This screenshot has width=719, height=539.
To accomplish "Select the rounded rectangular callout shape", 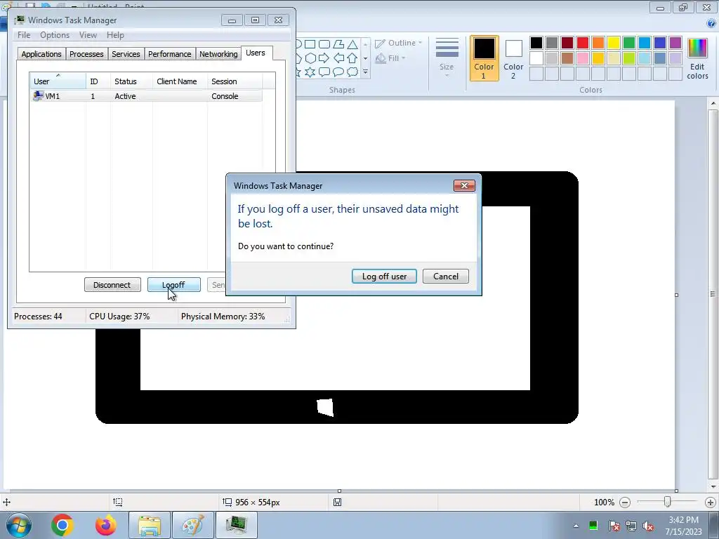I will click(x=324, y=72).
